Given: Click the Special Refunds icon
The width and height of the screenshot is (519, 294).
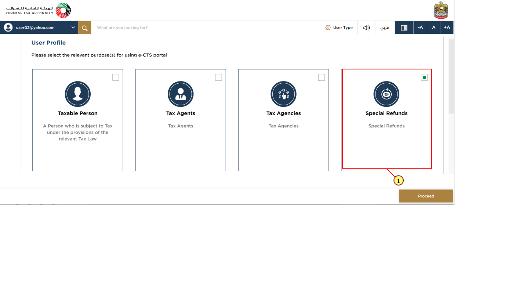Looking at the screenshot, I should tap(386, 94).
